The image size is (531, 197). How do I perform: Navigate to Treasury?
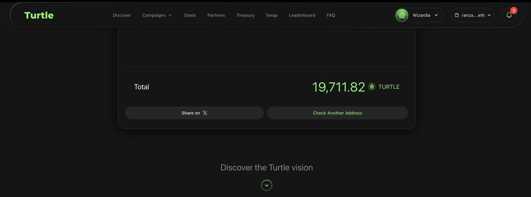point(246,15)
